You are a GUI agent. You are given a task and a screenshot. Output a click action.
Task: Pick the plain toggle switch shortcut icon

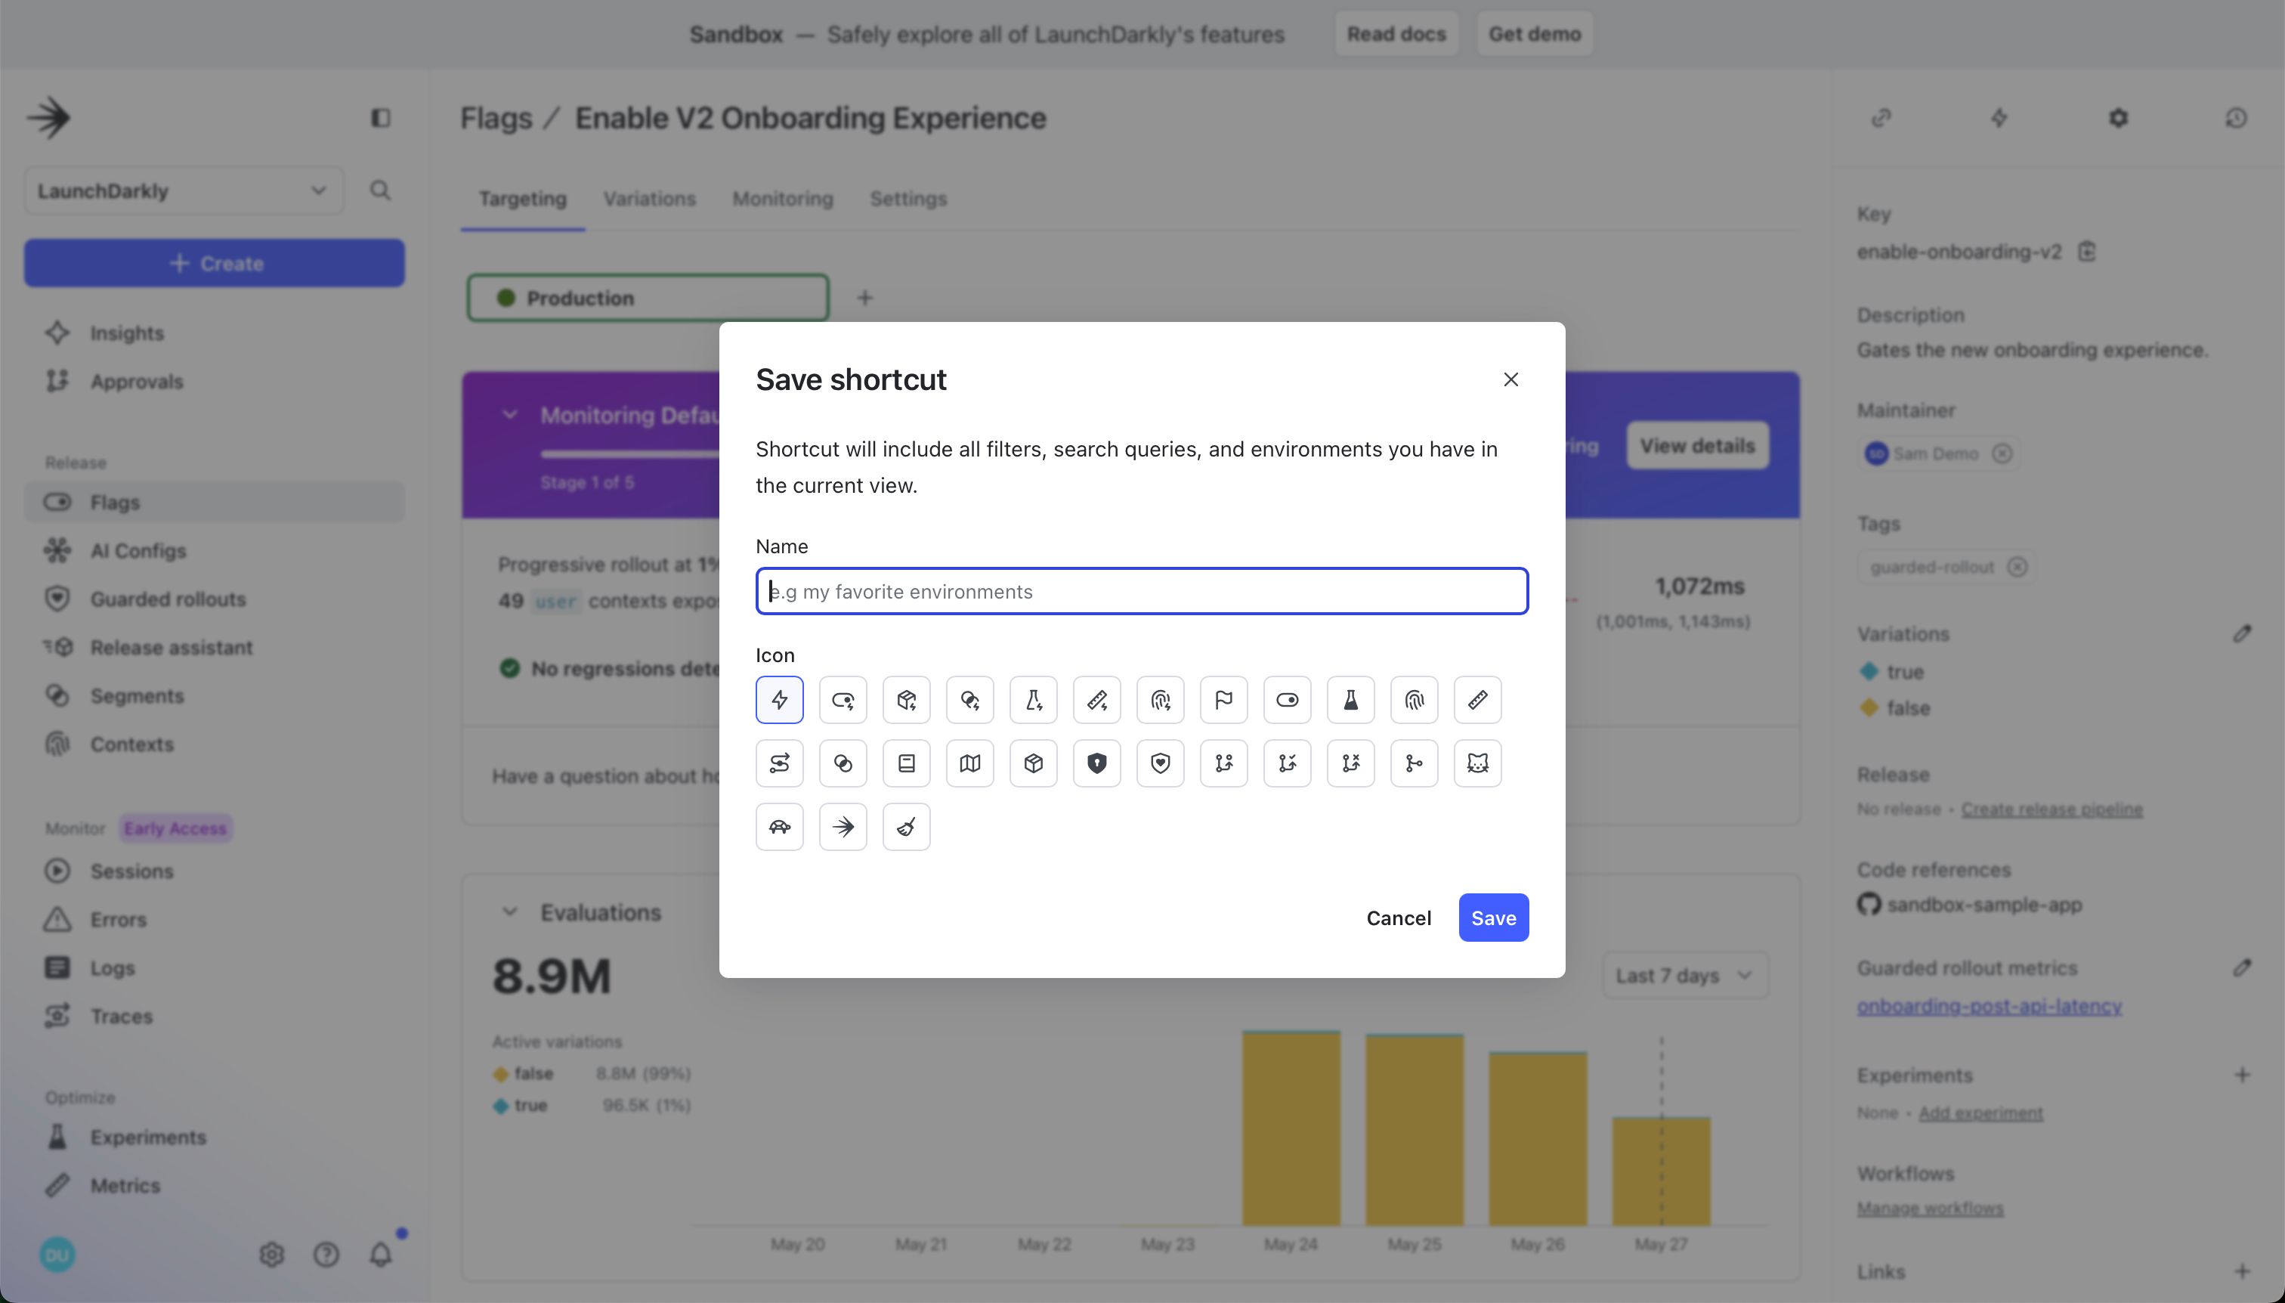click(1288, 700)
